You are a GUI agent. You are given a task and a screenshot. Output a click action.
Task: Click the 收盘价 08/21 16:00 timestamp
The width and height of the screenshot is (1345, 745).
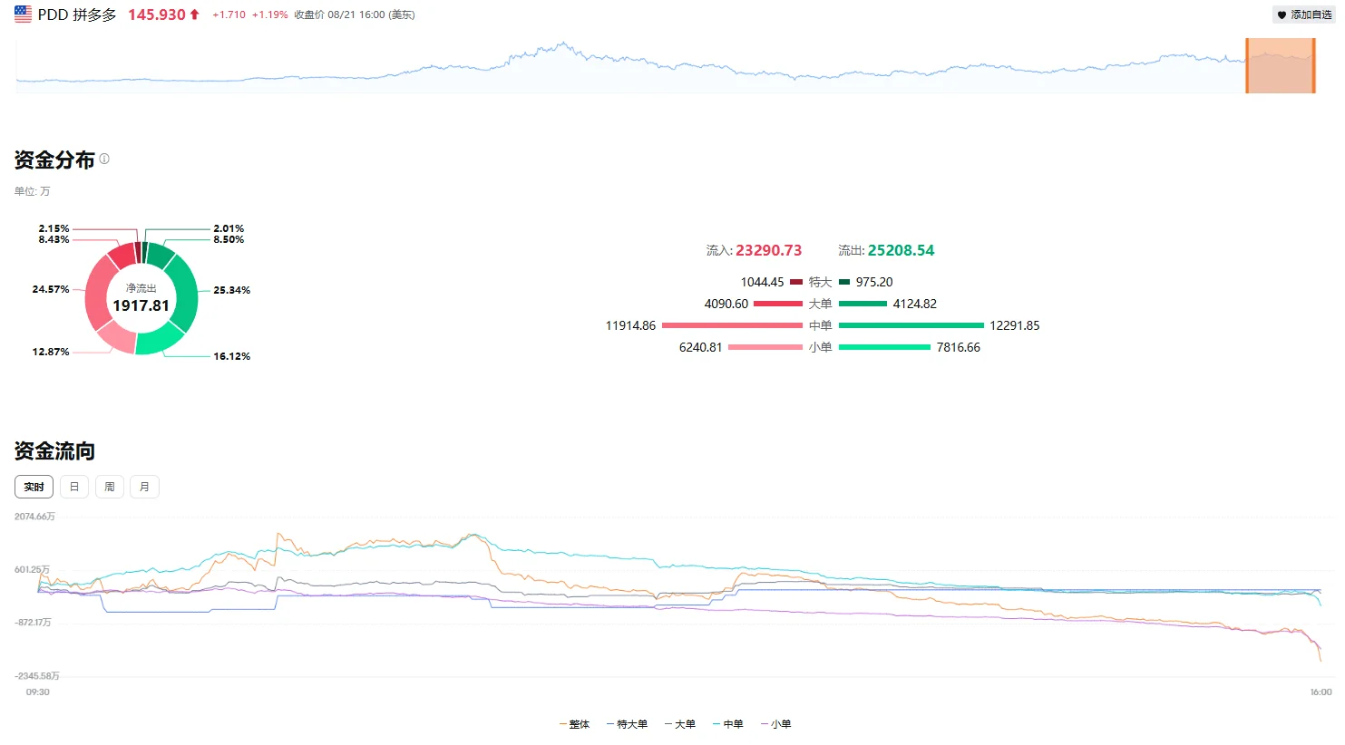coord(355,15)
